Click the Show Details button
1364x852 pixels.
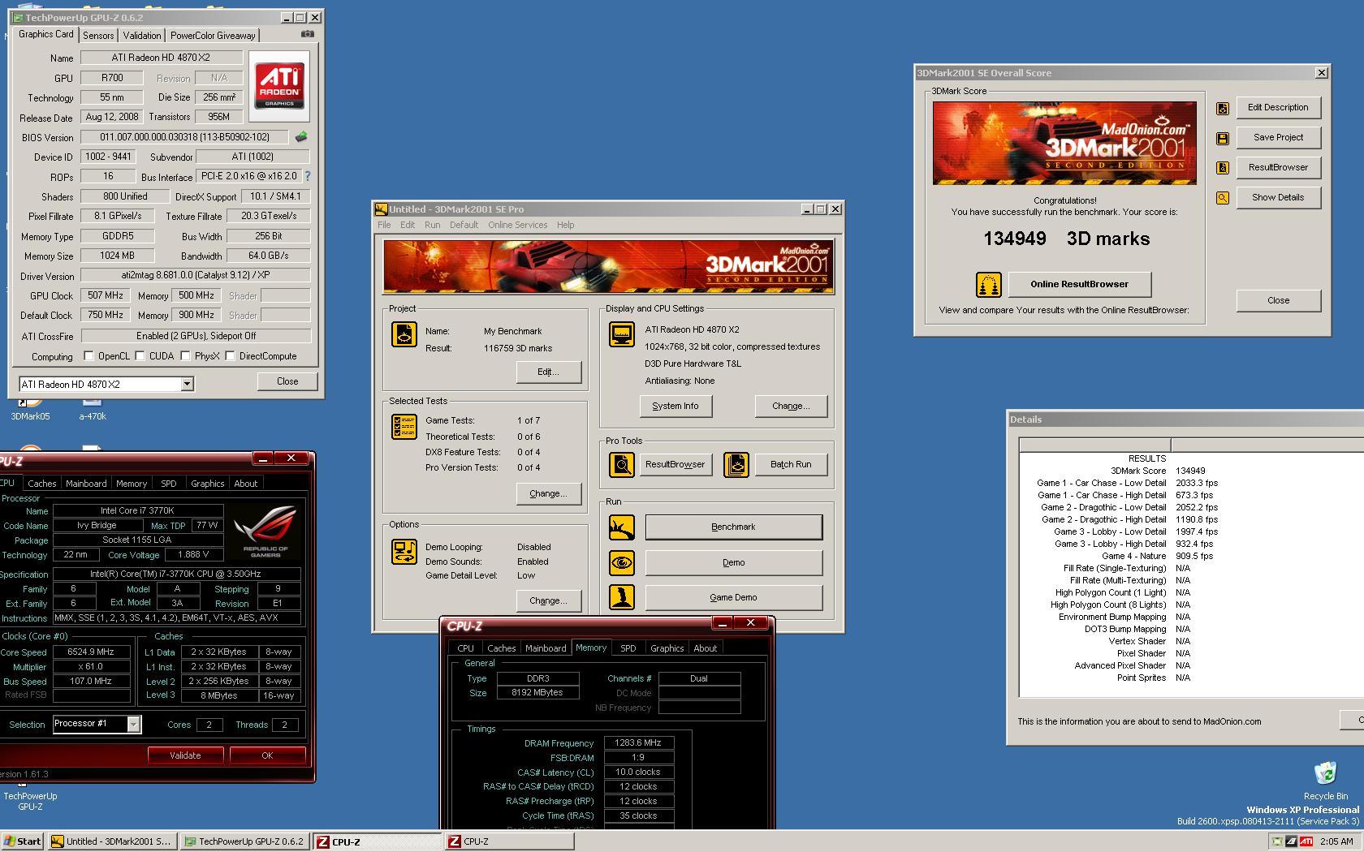point(1278,198)
